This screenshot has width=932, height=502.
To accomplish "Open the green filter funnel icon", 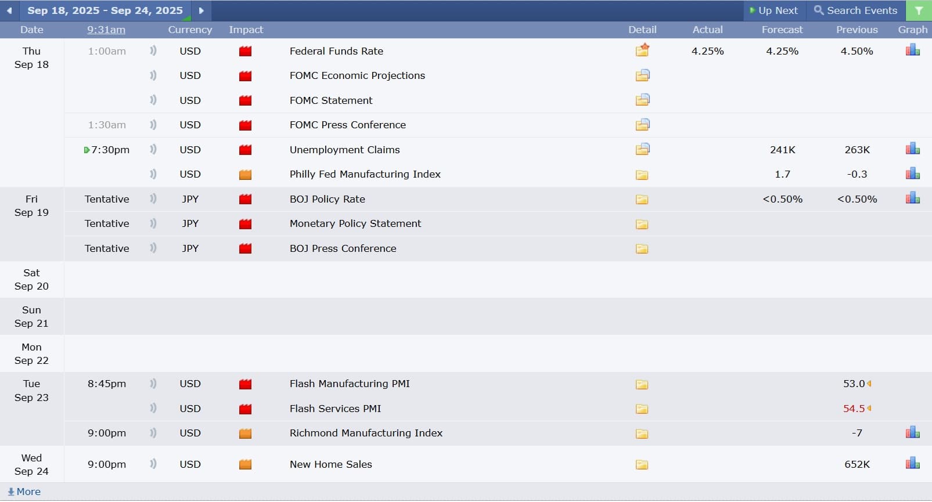I will (919, 10).
